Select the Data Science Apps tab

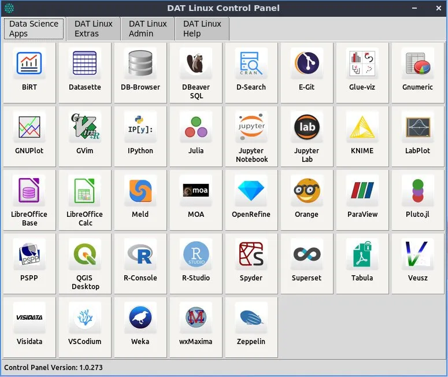tap(34, 28)
